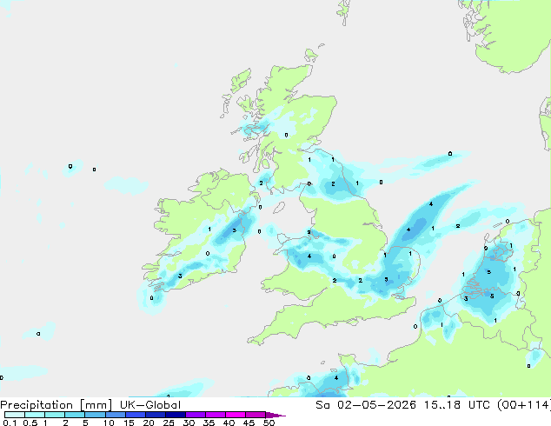The width and height of the screenshot is (551, 426).
Task: Select the 0.1–0.5 mm lightest cyan legend swatch
Action: (x=15, y=415)
